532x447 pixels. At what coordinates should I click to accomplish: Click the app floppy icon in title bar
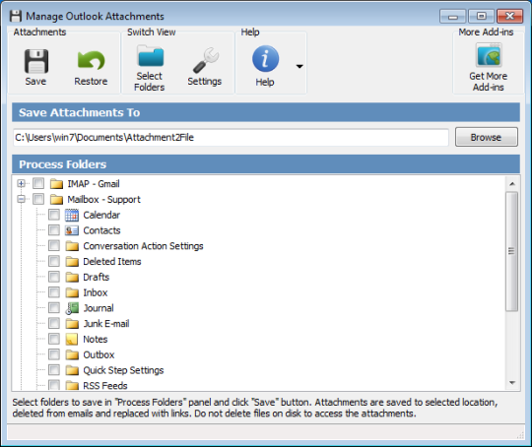point(15,16)
